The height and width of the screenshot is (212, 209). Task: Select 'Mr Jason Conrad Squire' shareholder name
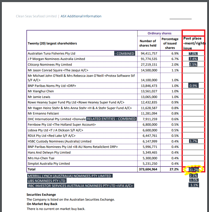(x=58, y=70)
